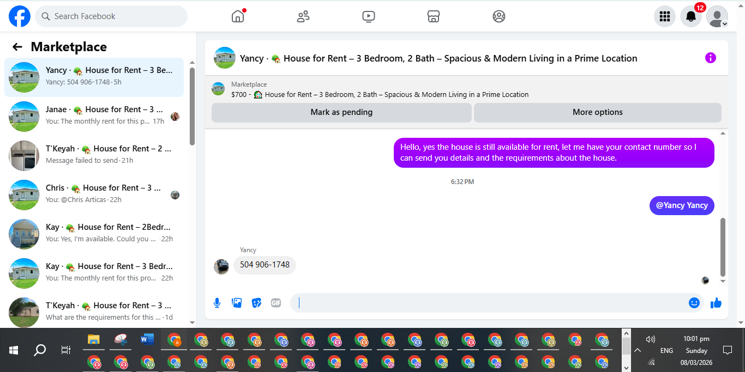Screen dimensions: 745x372
Task: Choose a GIF icon
Action: [276, 303]
